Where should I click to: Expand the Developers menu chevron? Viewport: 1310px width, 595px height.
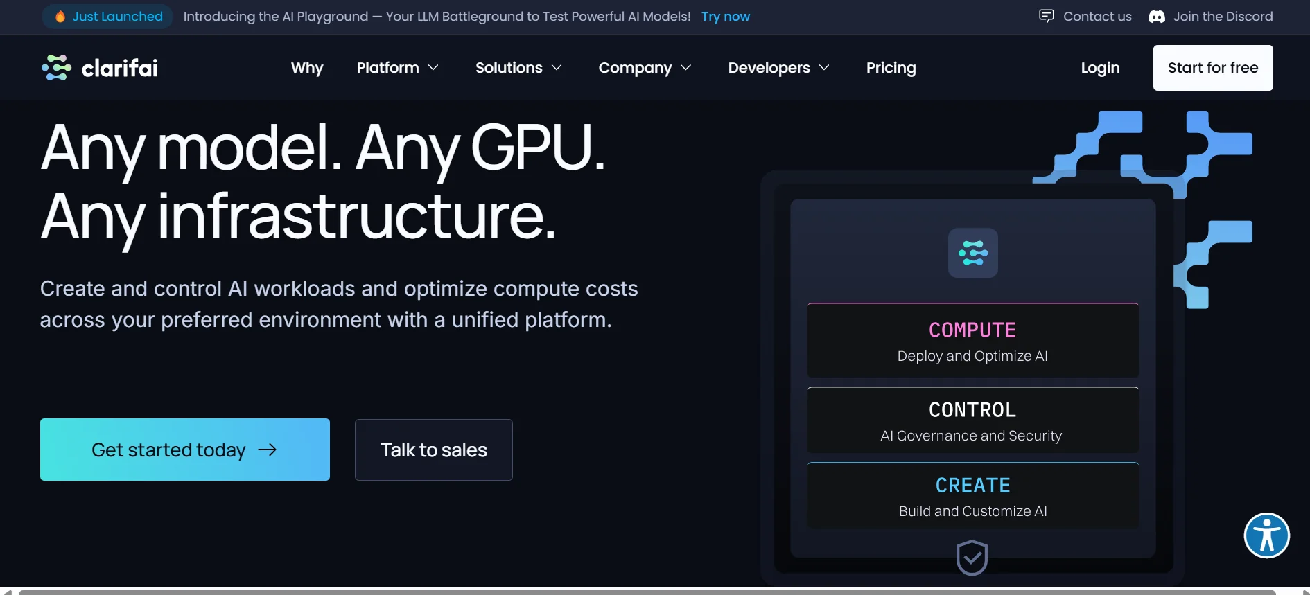click(x=824, y=67)
